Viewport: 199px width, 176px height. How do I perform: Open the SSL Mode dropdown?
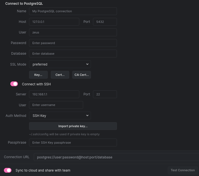60,64
